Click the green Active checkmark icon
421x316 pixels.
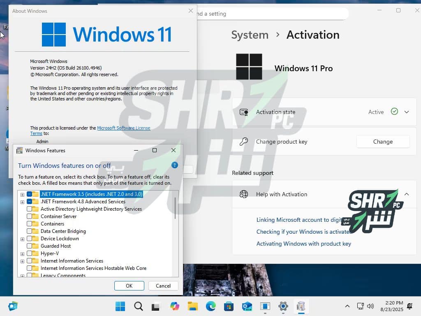[x=394, y=112]
